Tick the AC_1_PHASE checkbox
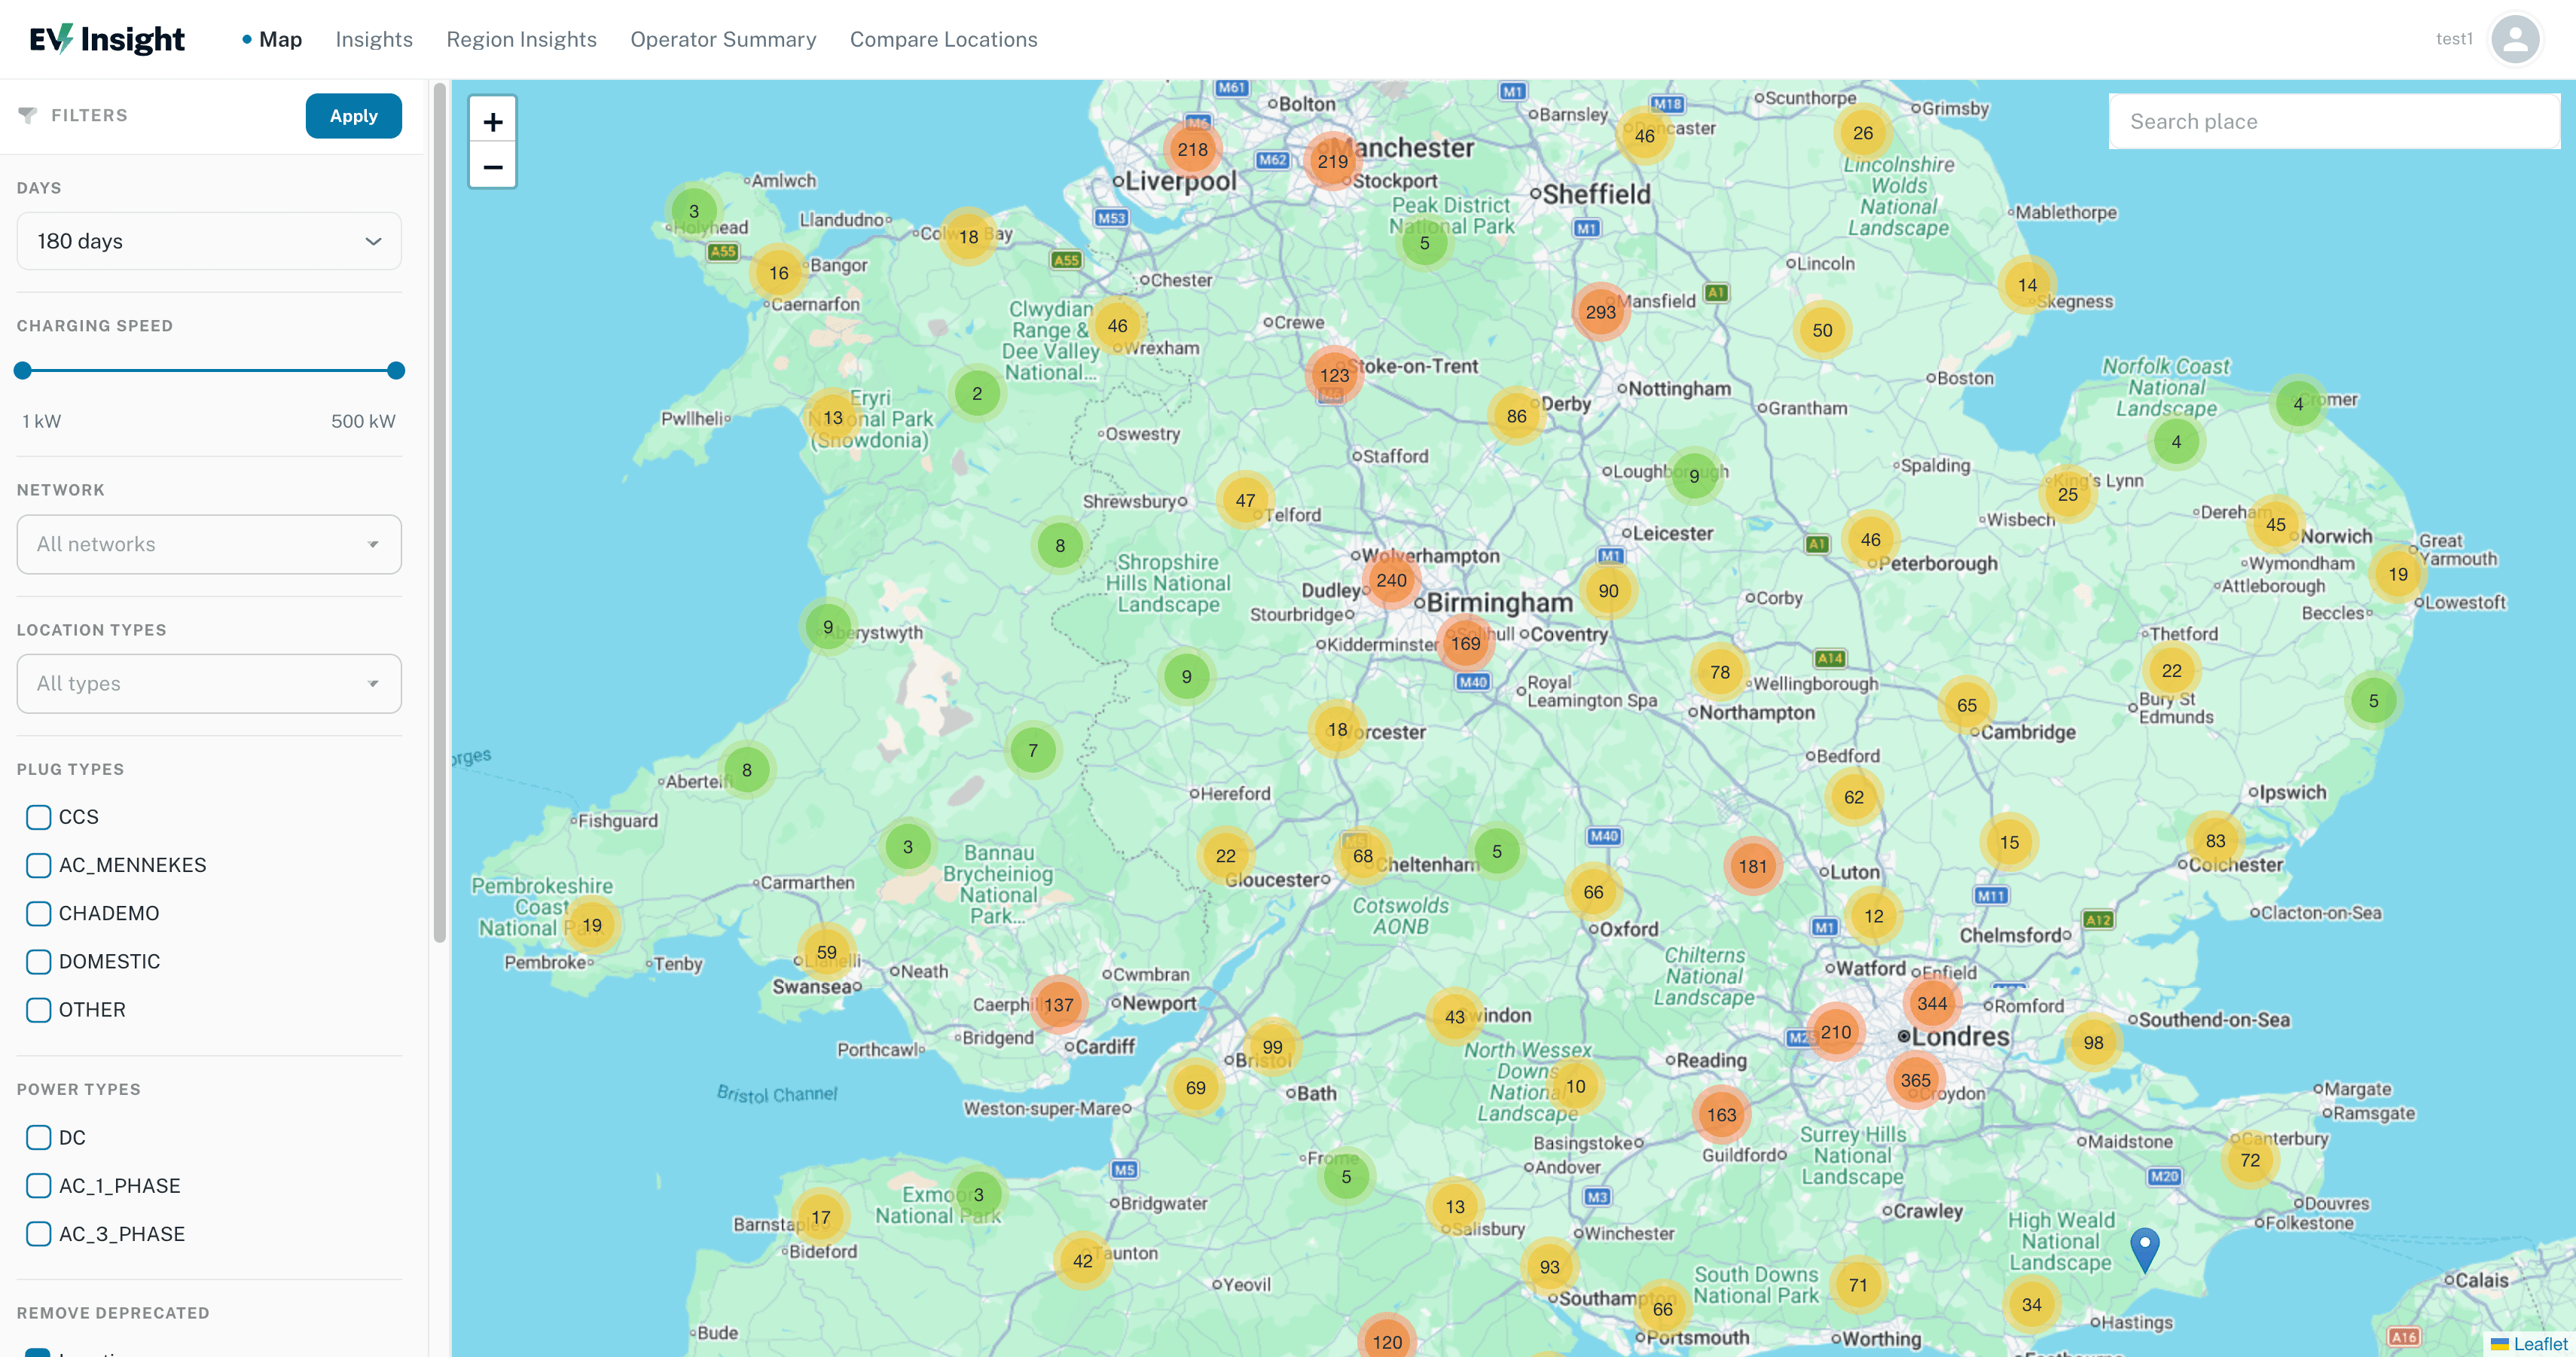 click(x=38, y=1186)
